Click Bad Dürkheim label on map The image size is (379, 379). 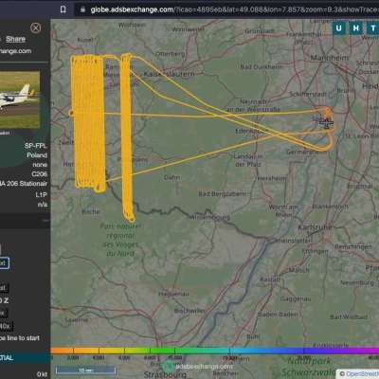click(262, 66)
